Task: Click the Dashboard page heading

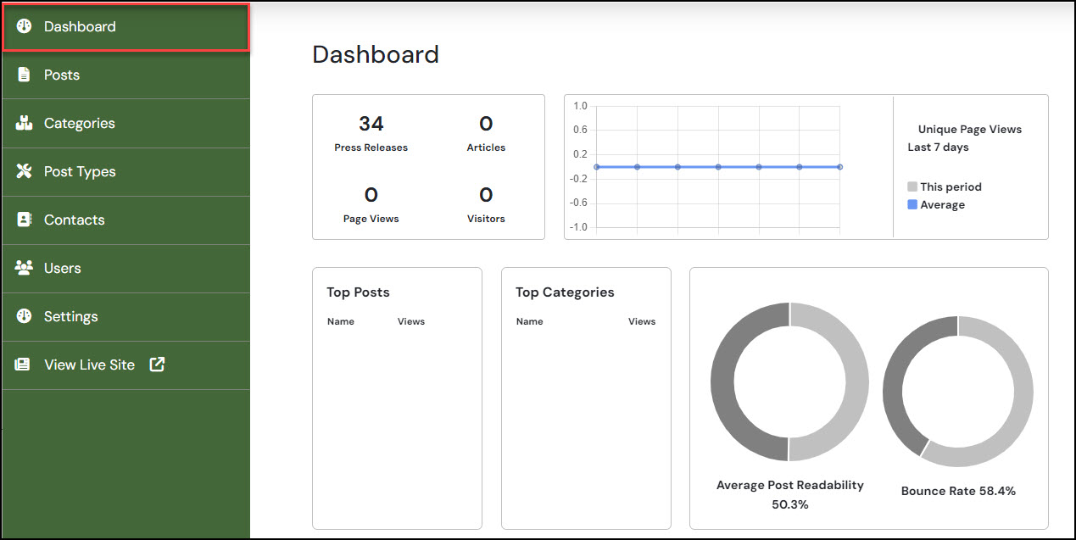Action: pyautogui.click(x=376, y=54)
